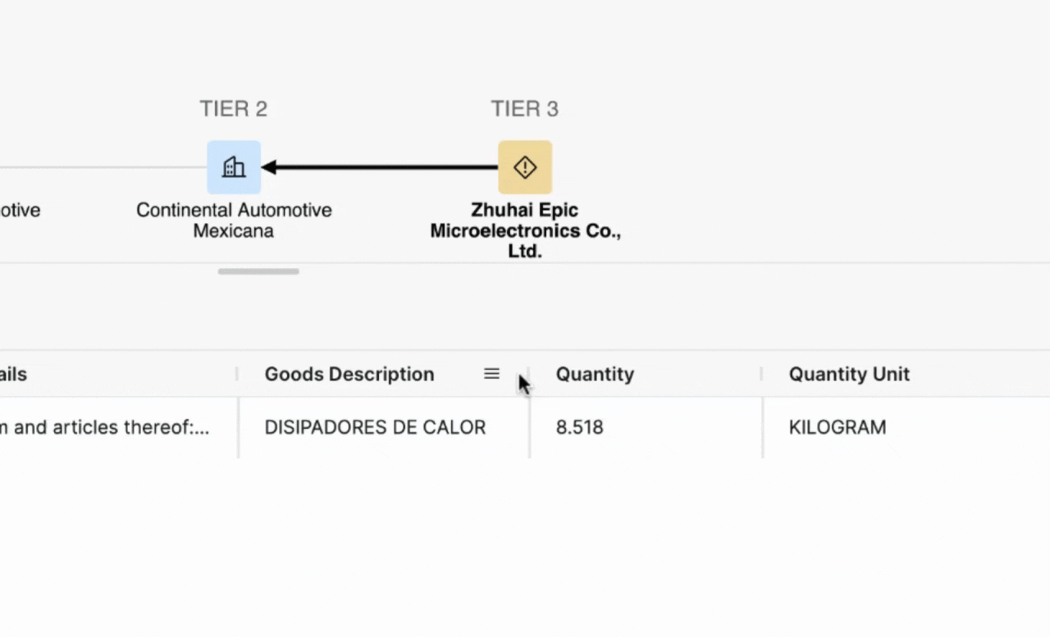1050x637 pixels.
Task: Sort by the Quantity column header
Action: click(x=595, y=374)
